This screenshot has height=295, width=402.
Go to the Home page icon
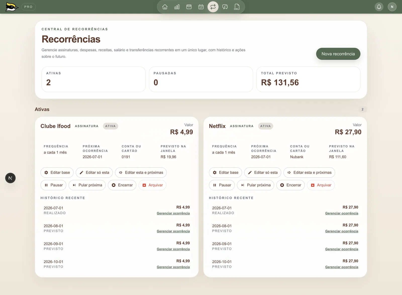pos(165,7)
